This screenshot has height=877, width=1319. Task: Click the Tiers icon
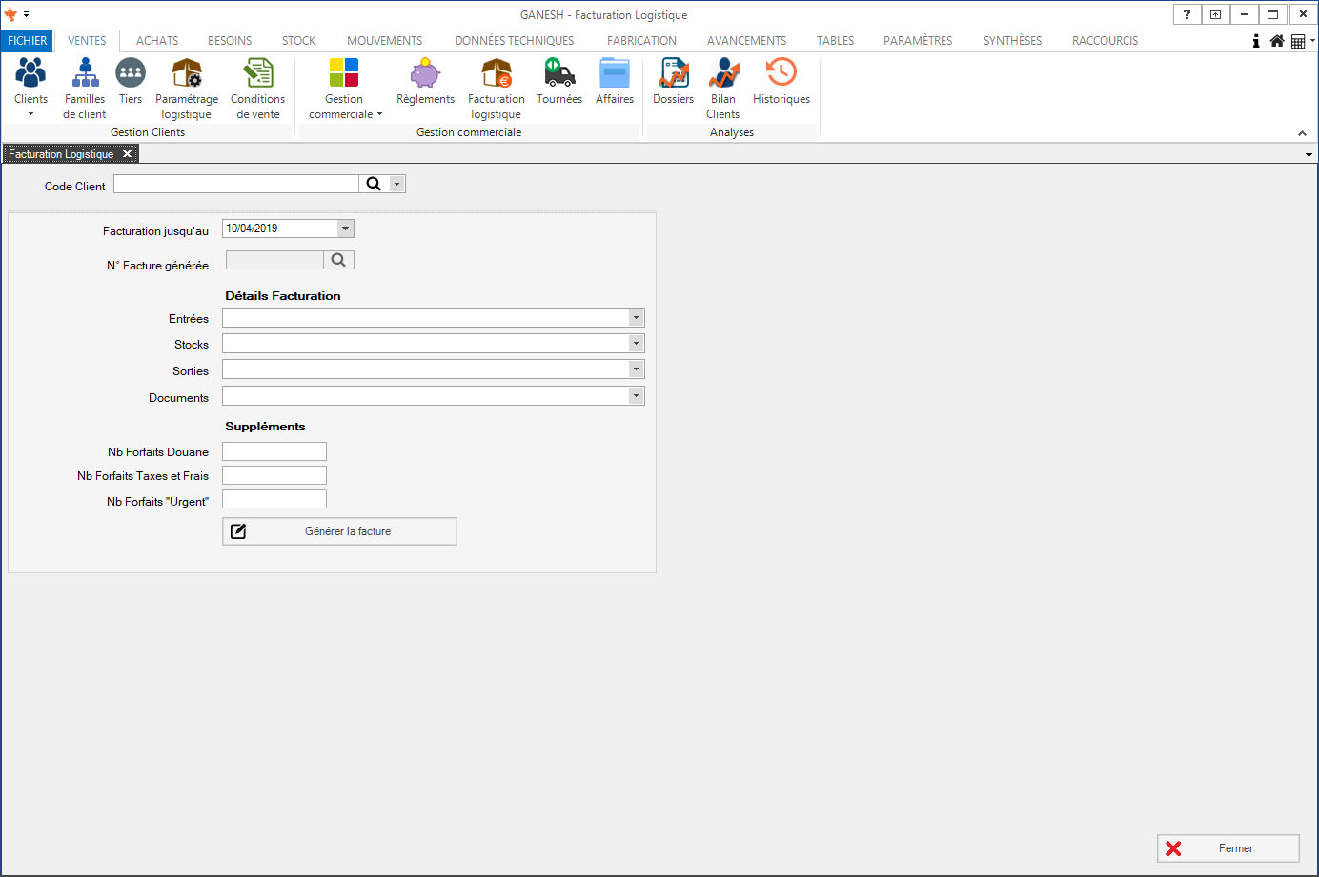pyautogui.click(x=131, y=74)
